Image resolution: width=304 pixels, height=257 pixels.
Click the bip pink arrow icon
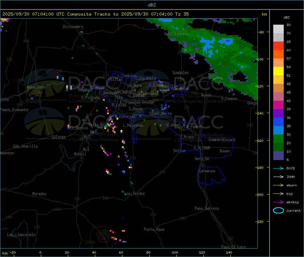point(278,194)
